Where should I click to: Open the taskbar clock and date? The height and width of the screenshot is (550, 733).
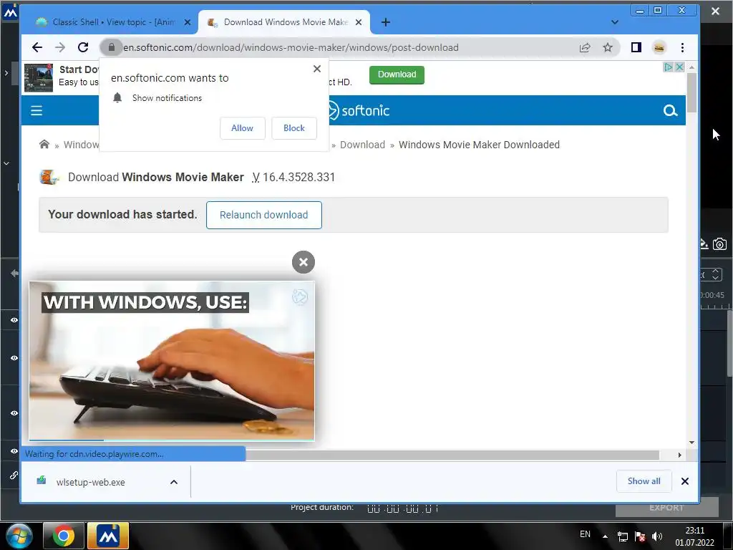pos(694,536)
